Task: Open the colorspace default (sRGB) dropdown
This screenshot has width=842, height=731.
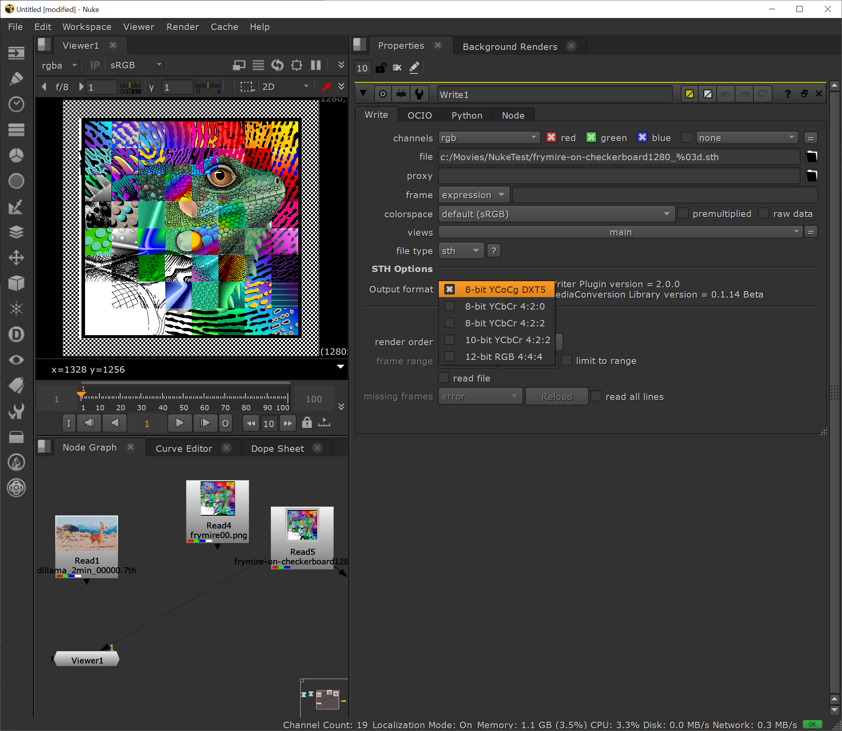Action: point(556,214)
